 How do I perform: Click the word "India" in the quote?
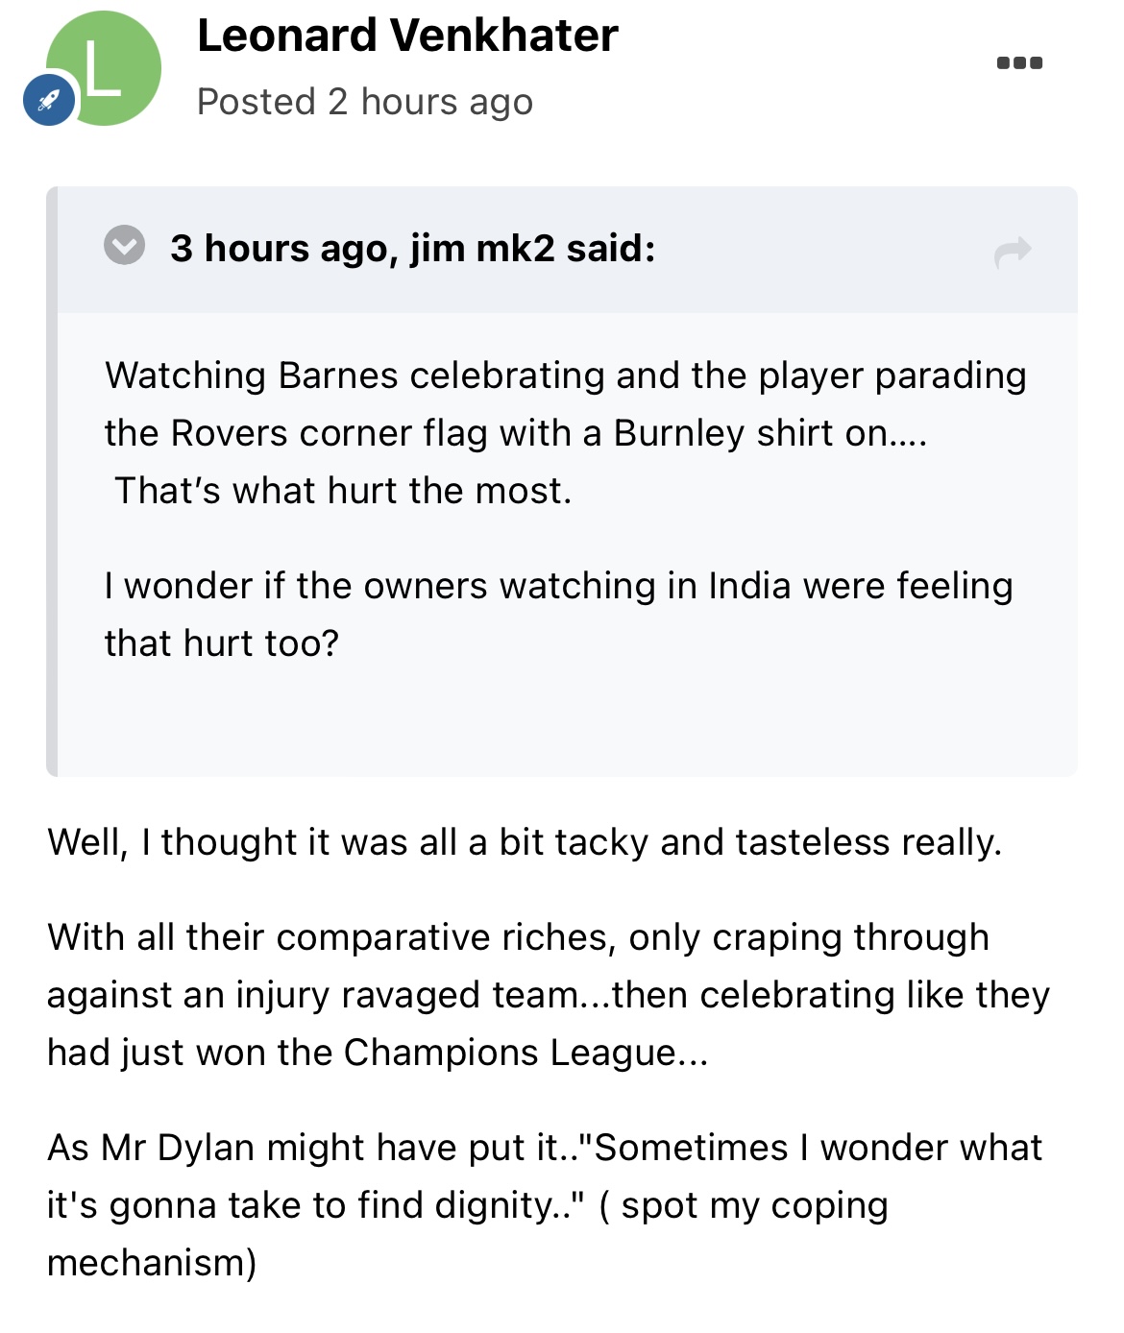[x=749, y=586]
